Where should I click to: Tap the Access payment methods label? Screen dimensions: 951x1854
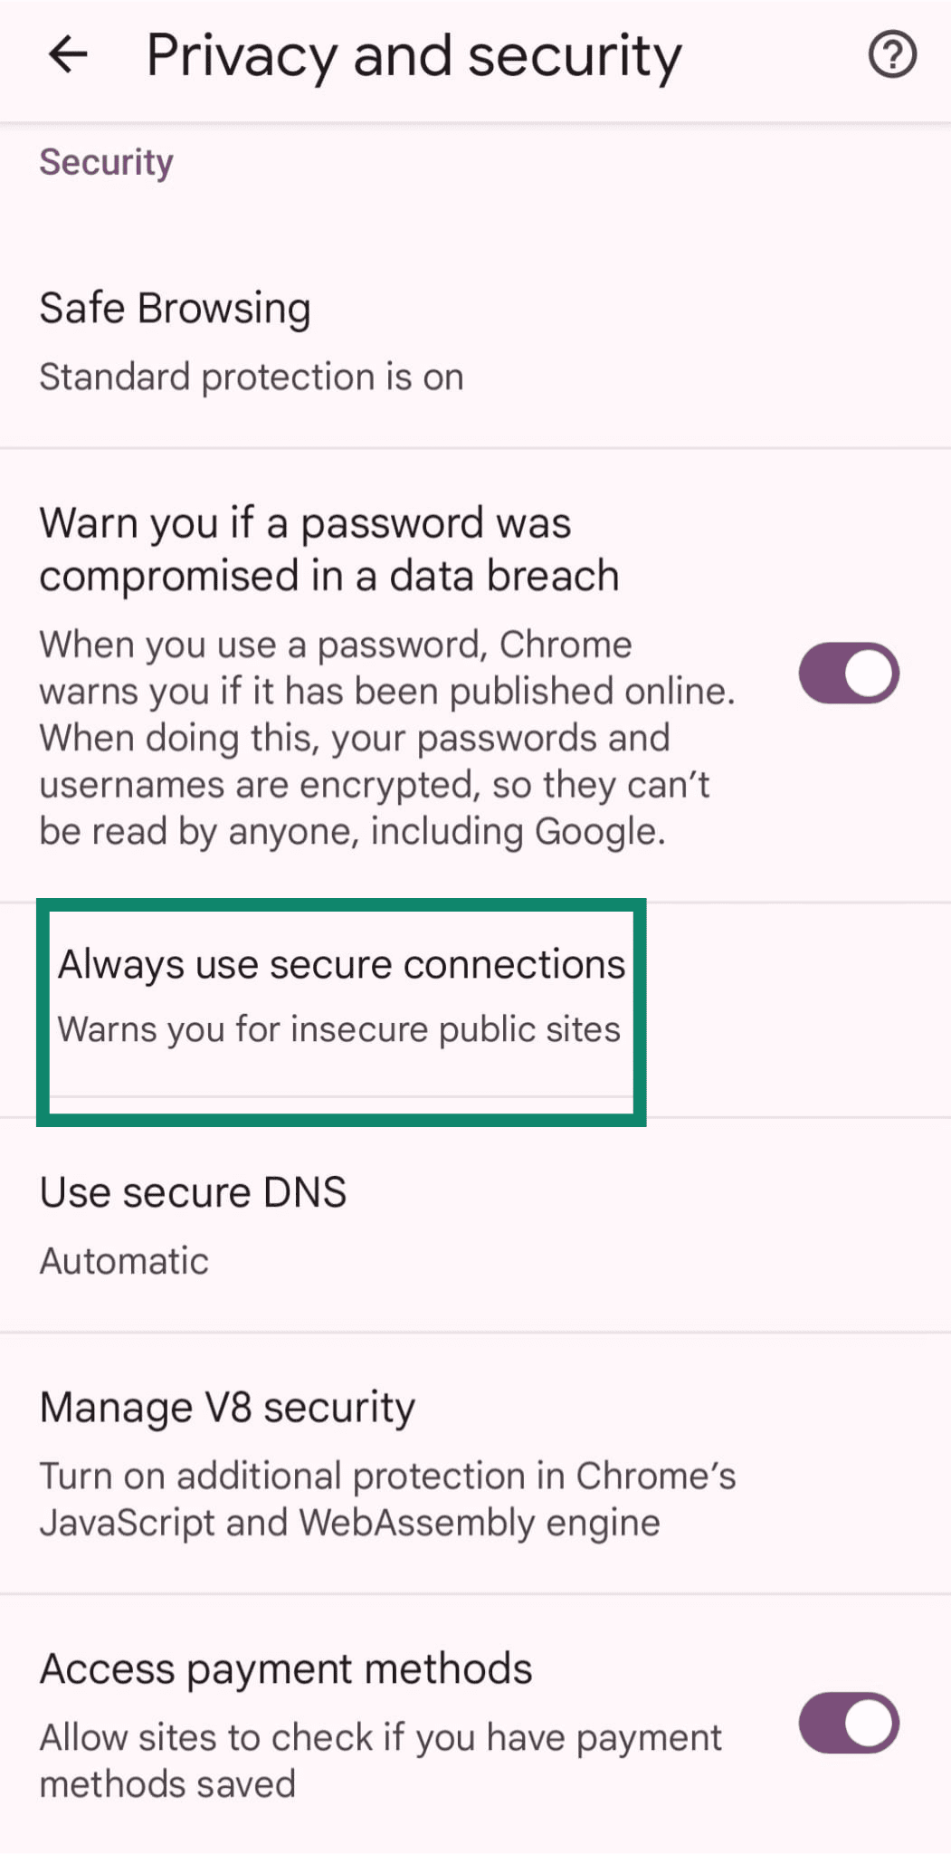coord(285,1667)
